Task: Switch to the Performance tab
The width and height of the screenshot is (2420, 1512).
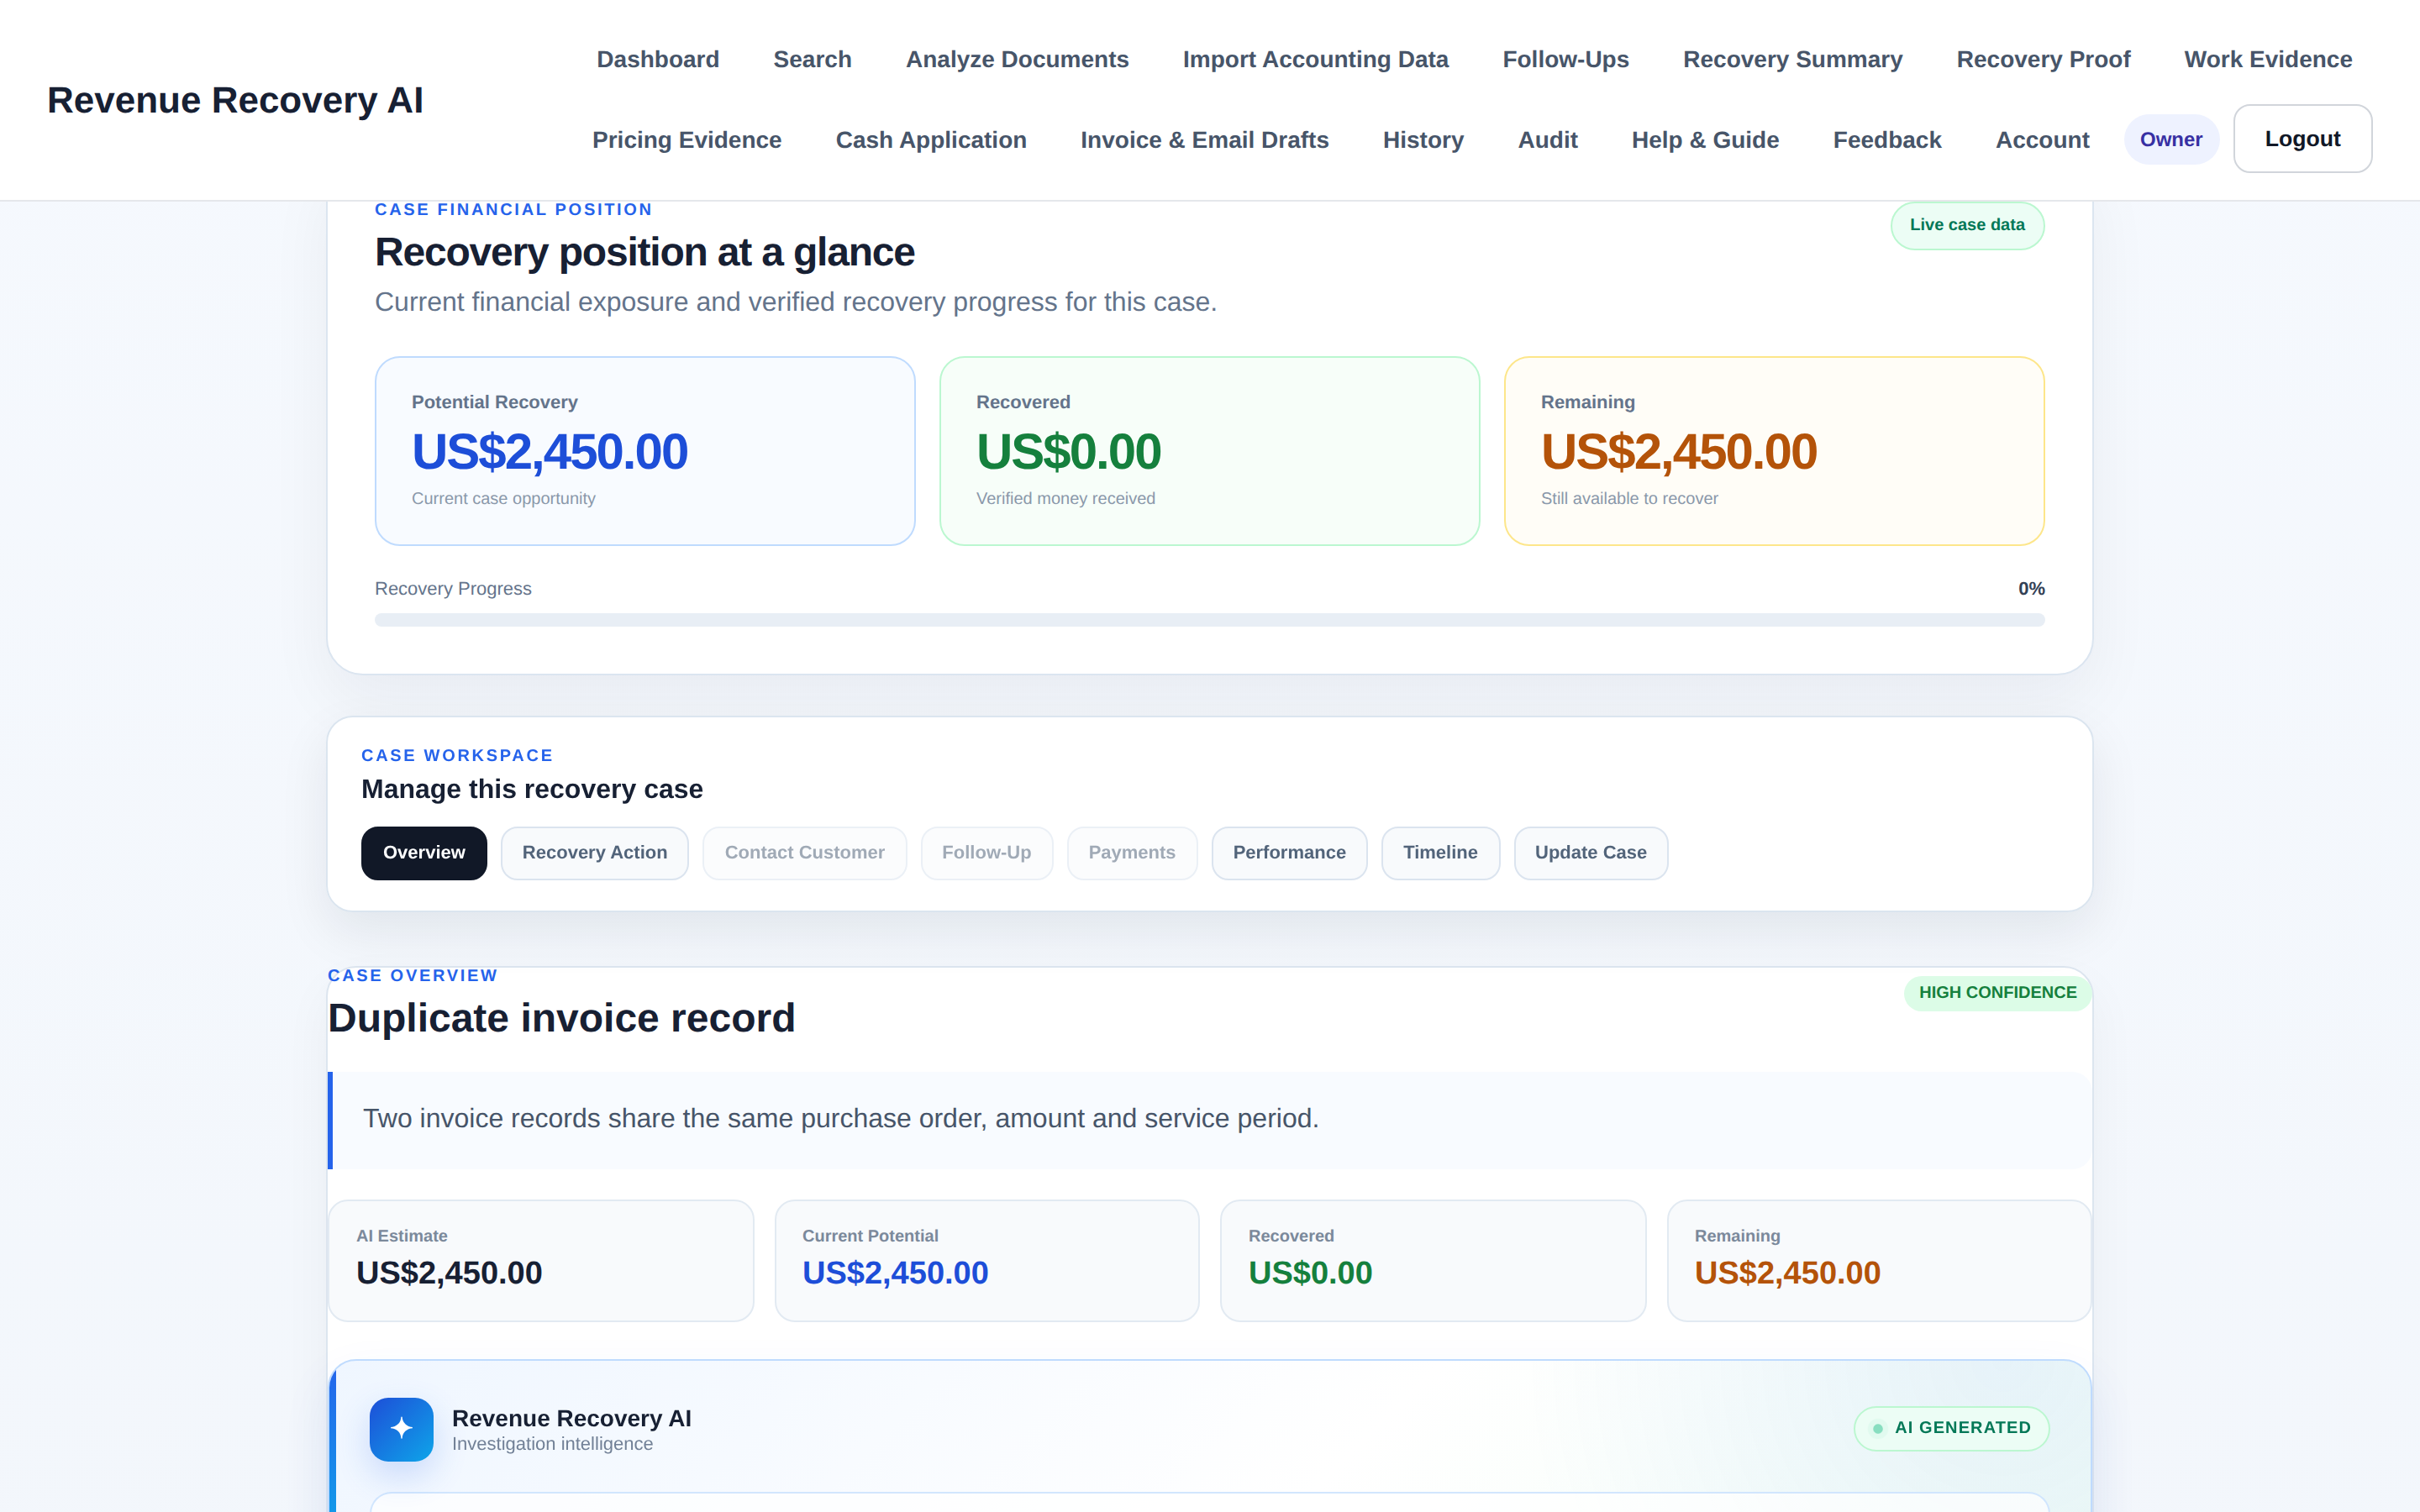Action: point(1289,853)
